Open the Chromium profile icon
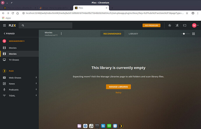The width and height of the screenshot is (201, 129). click(x=193, y=13)
